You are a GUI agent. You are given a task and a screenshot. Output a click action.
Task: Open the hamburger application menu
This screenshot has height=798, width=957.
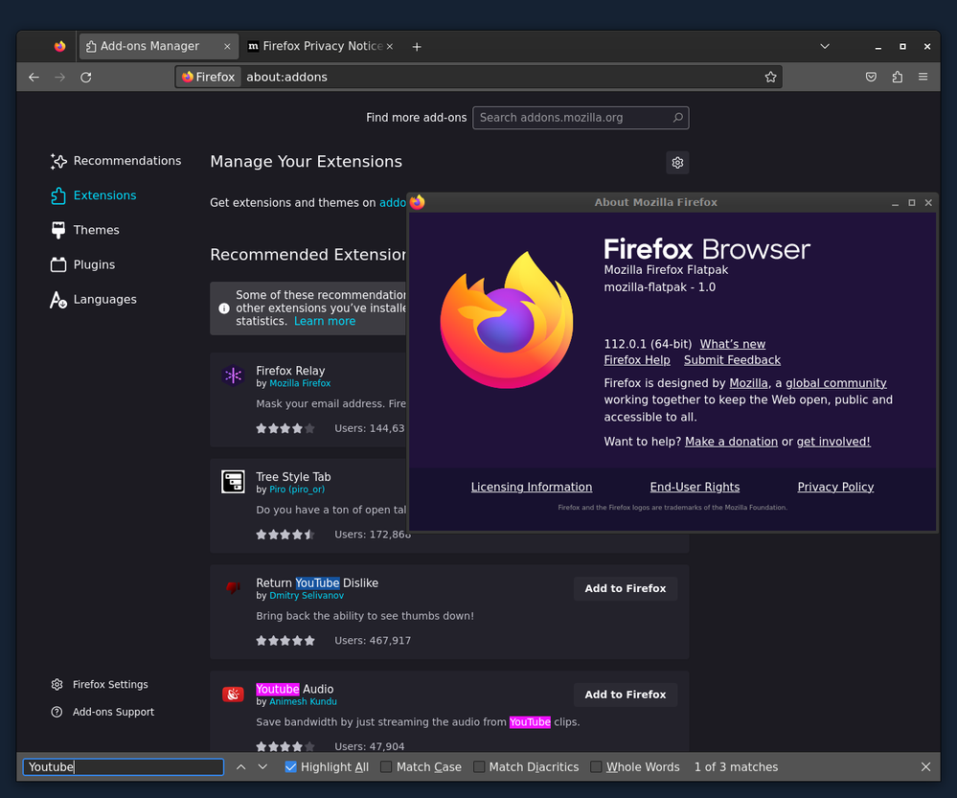coord(923,77)
